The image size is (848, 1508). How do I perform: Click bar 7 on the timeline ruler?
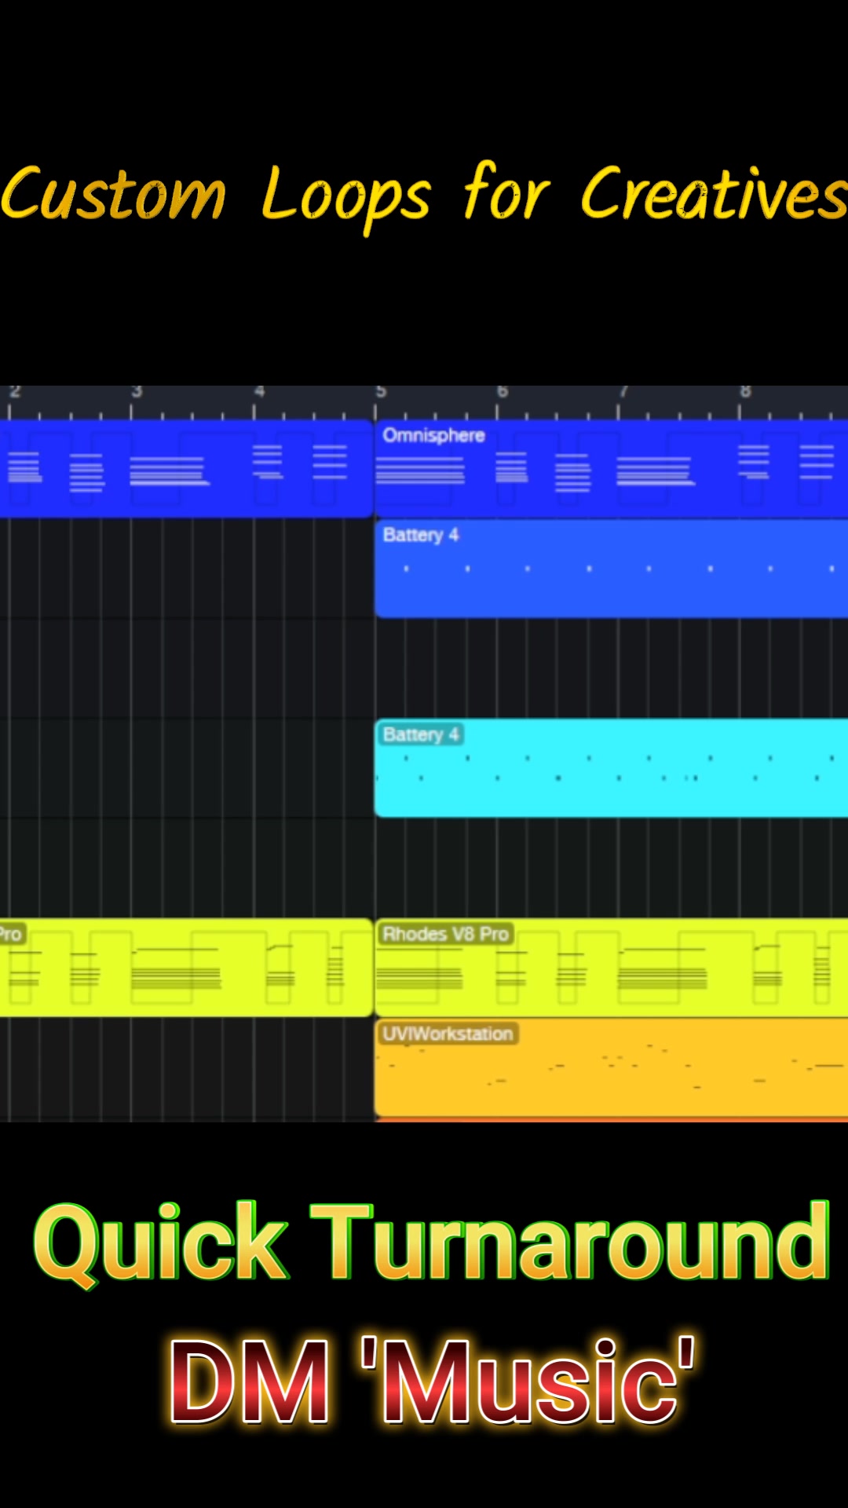623,392
